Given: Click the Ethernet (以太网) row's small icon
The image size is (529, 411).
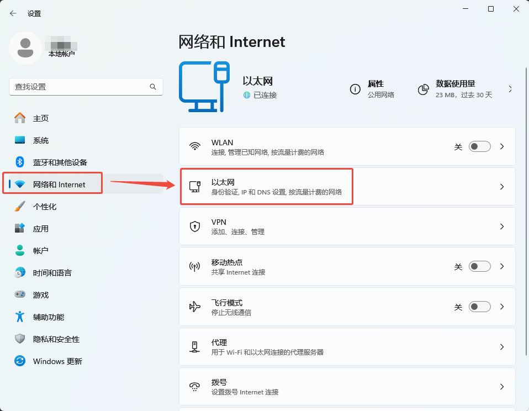Looking at the screenshot, I should (x=195, y=187).
